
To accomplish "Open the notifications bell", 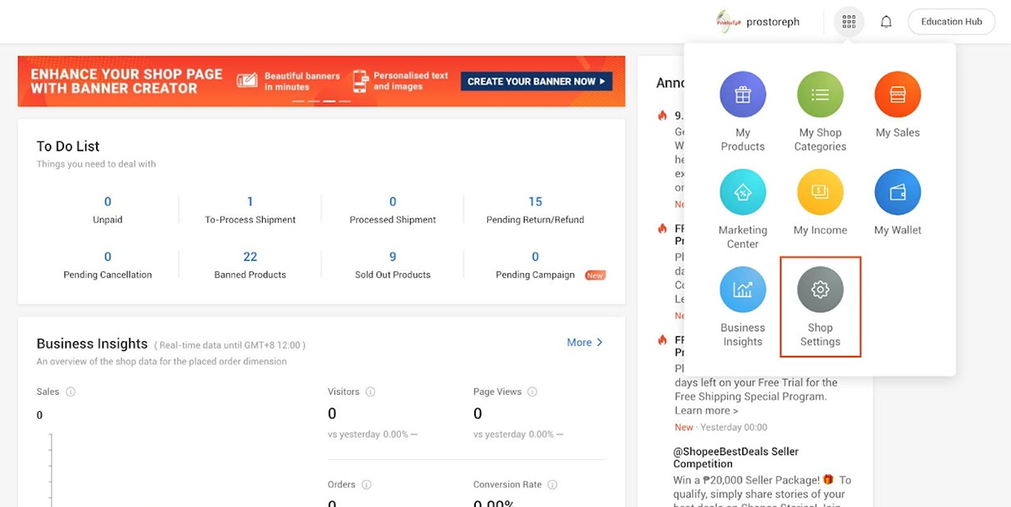I will click(885, 21).
